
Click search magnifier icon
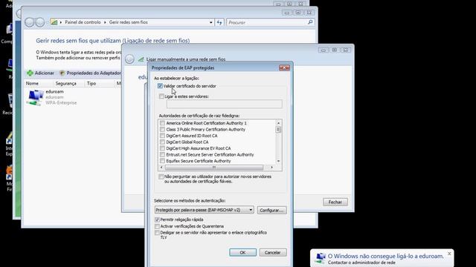[x=310, y=22]
